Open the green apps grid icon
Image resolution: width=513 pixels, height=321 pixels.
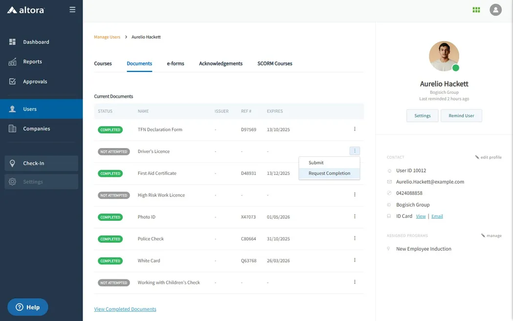[476, 10]
